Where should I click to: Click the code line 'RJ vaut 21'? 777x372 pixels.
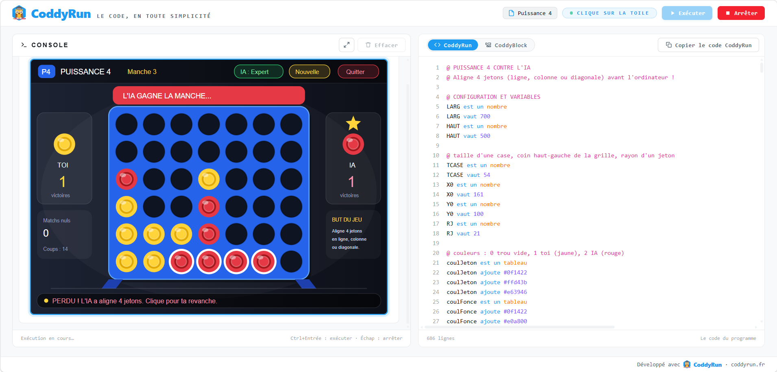point(463,233)
